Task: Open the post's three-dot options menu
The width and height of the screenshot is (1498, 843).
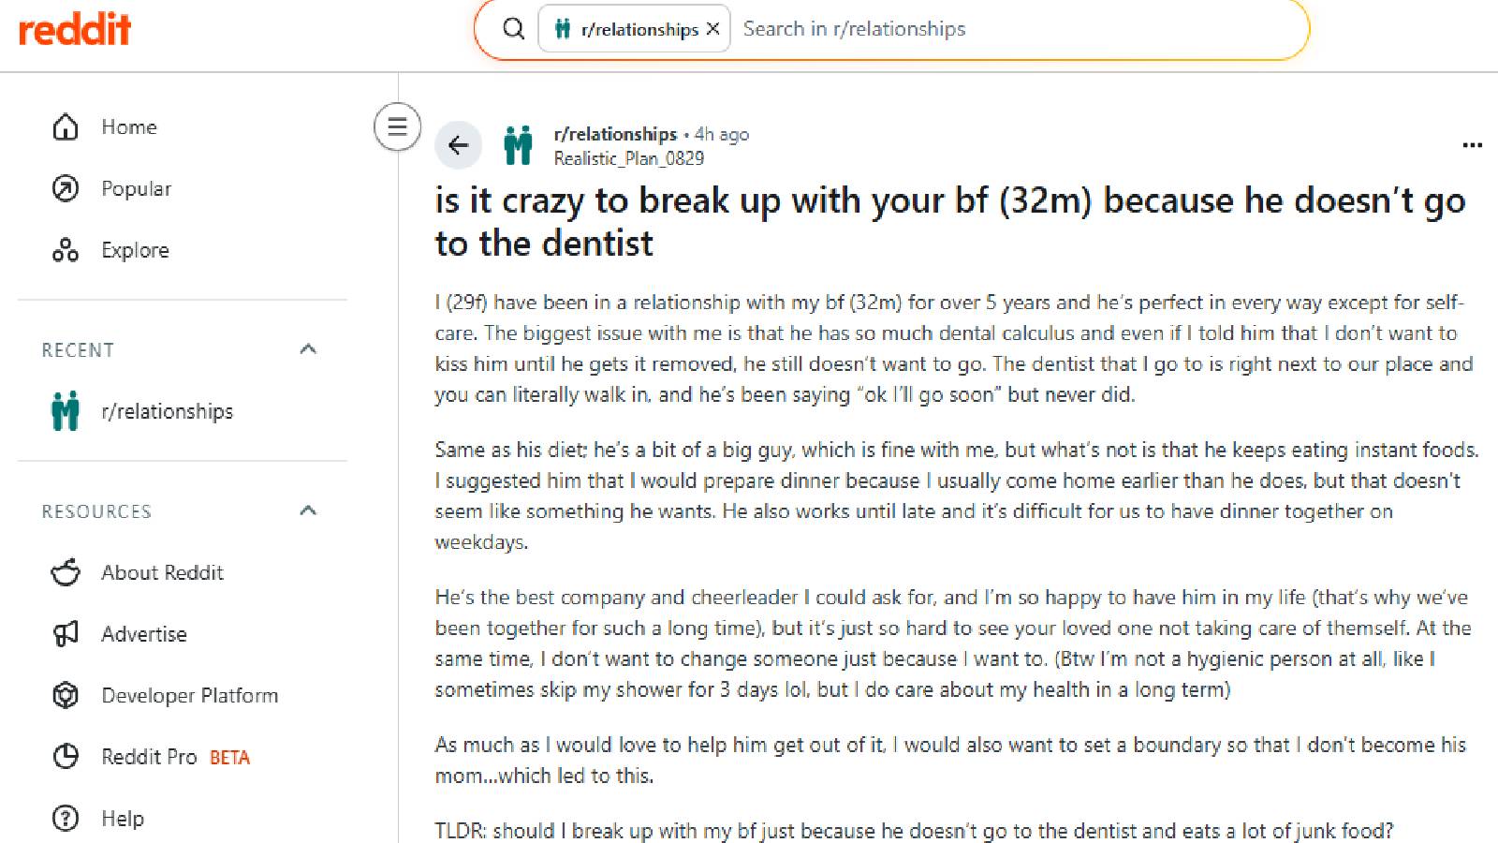Action: [x=1472, y=145]
